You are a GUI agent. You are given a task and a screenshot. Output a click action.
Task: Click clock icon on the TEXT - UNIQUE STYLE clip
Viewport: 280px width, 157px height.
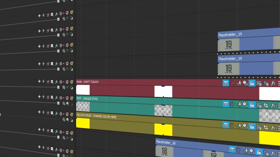coord(245,105)
